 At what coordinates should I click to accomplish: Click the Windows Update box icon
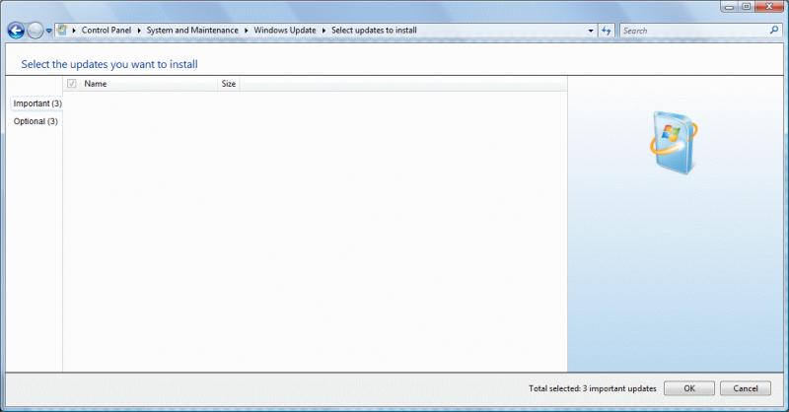pos(674,143)
